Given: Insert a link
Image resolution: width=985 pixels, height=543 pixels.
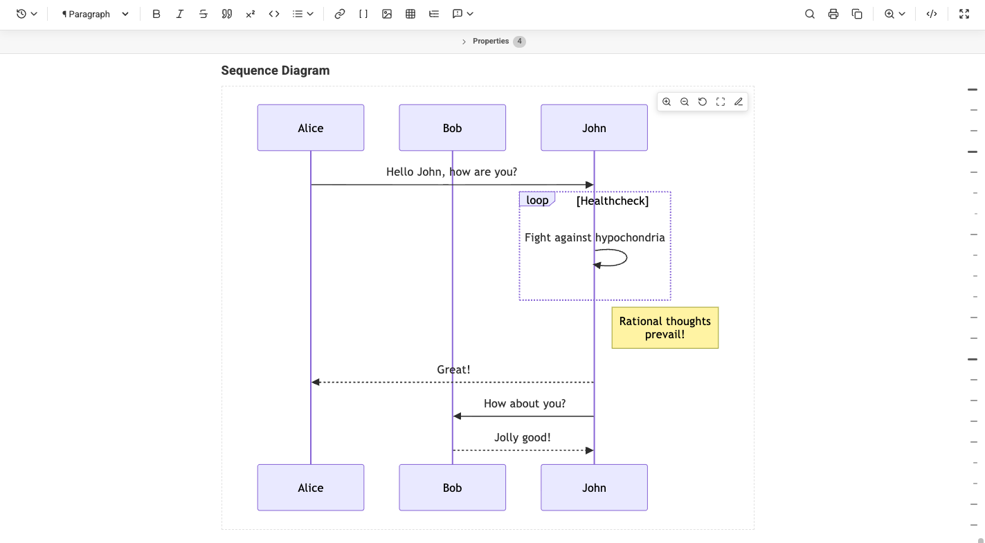Looking at the screenshot, I should click(340, 14).
